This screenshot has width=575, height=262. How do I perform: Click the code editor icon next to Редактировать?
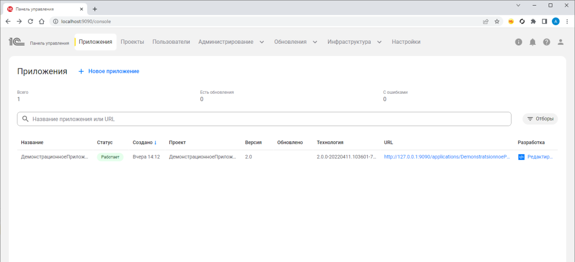point(521,157)
